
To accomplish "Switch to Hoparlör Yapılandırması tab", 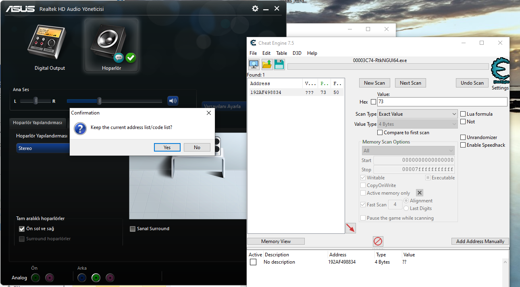I will pyautogui.click(x=37, y=123).
